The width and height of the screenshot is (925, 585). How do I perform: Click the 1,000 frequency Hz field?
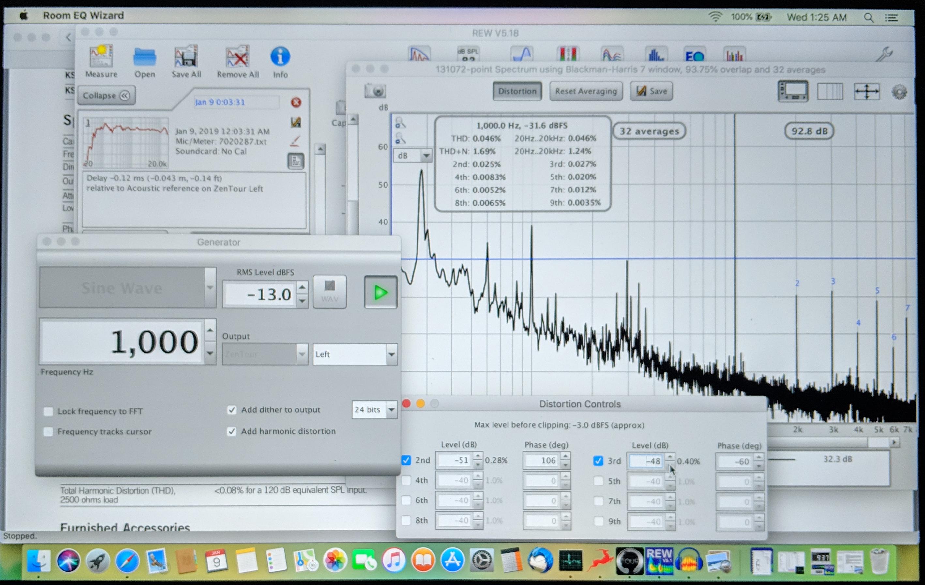pos(121,341)
